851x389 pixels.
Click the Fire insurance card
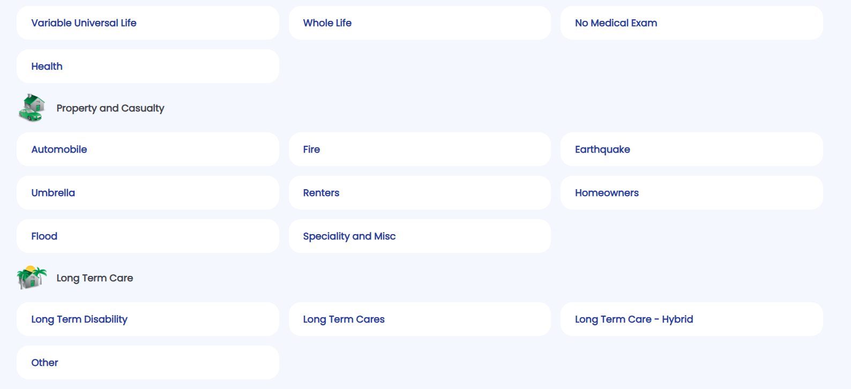[x=419, y=149]
